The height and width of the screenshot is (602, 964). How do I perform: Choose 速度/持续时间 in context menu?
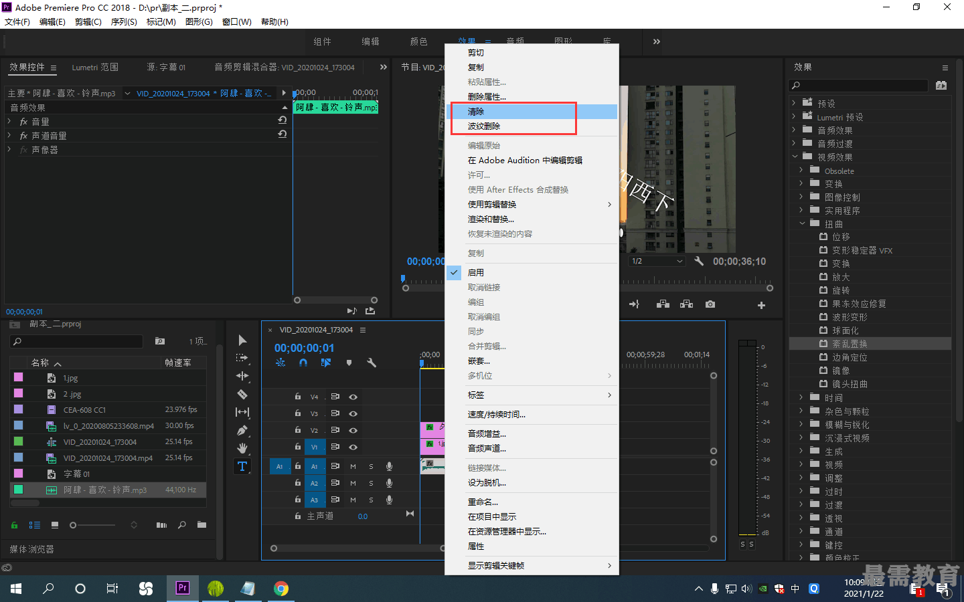coord(532,415)
